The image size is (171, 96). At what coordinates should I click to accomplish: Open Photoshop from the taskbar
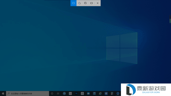coord(76,93)
